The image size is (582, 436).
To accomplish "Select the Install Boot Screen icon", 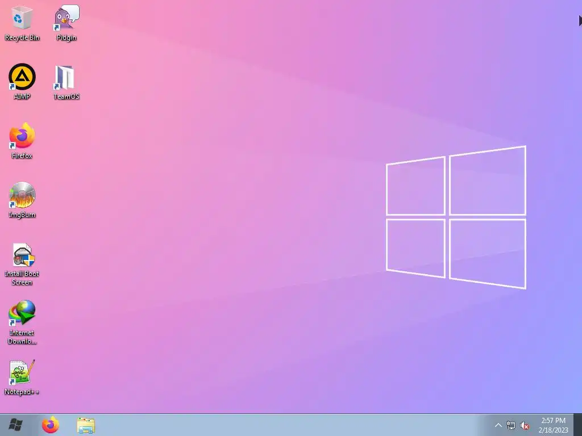I will (x=22, y=264).
